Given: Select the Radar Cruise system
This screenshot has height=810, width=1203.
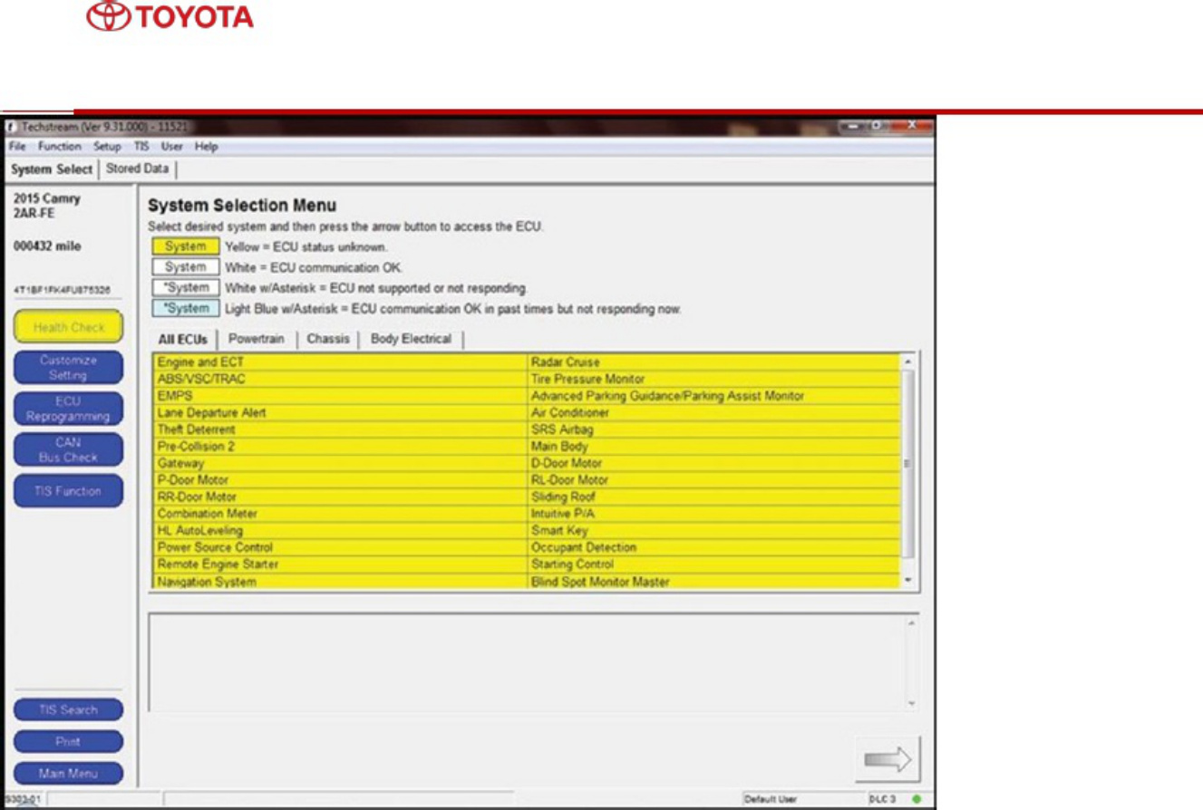Looking at the screenshot, I should click(x=713, y=362).
